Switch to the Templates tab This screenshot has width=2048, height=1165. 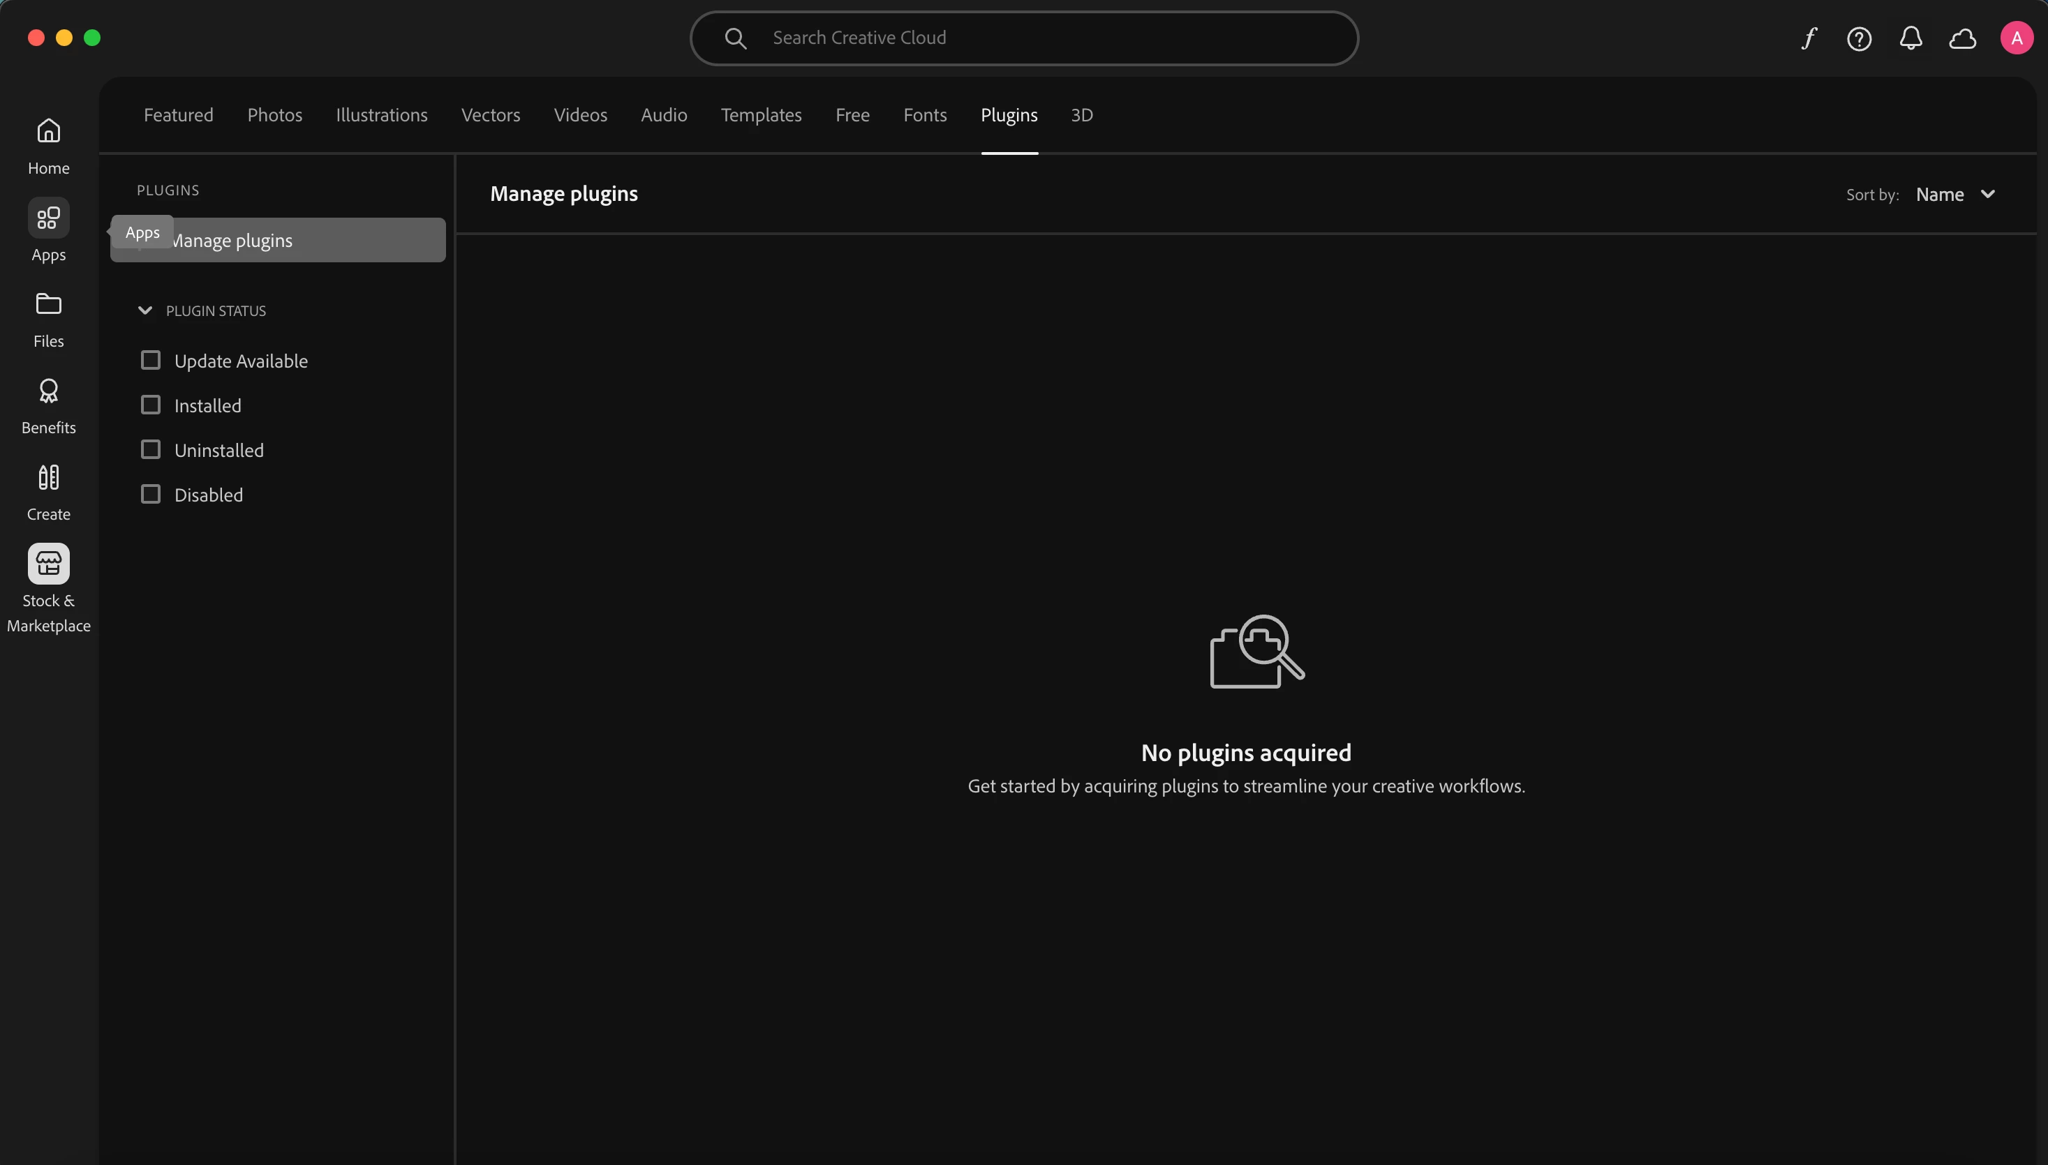click(761, 115)
